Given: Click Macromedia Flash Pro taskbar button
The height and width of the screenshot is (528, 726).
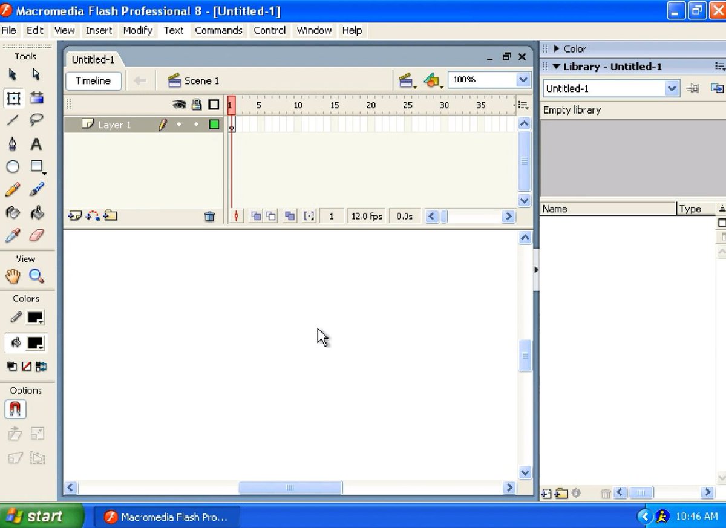Looking at the screenshot, I should [167, 517].
